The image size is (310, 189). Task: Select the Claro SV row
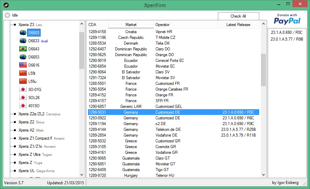[x=173, y=72]
